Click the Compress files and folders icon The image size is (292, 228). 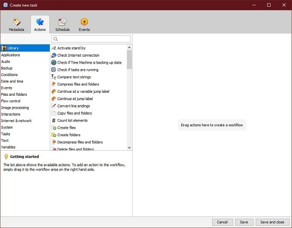tap(54, 84)
